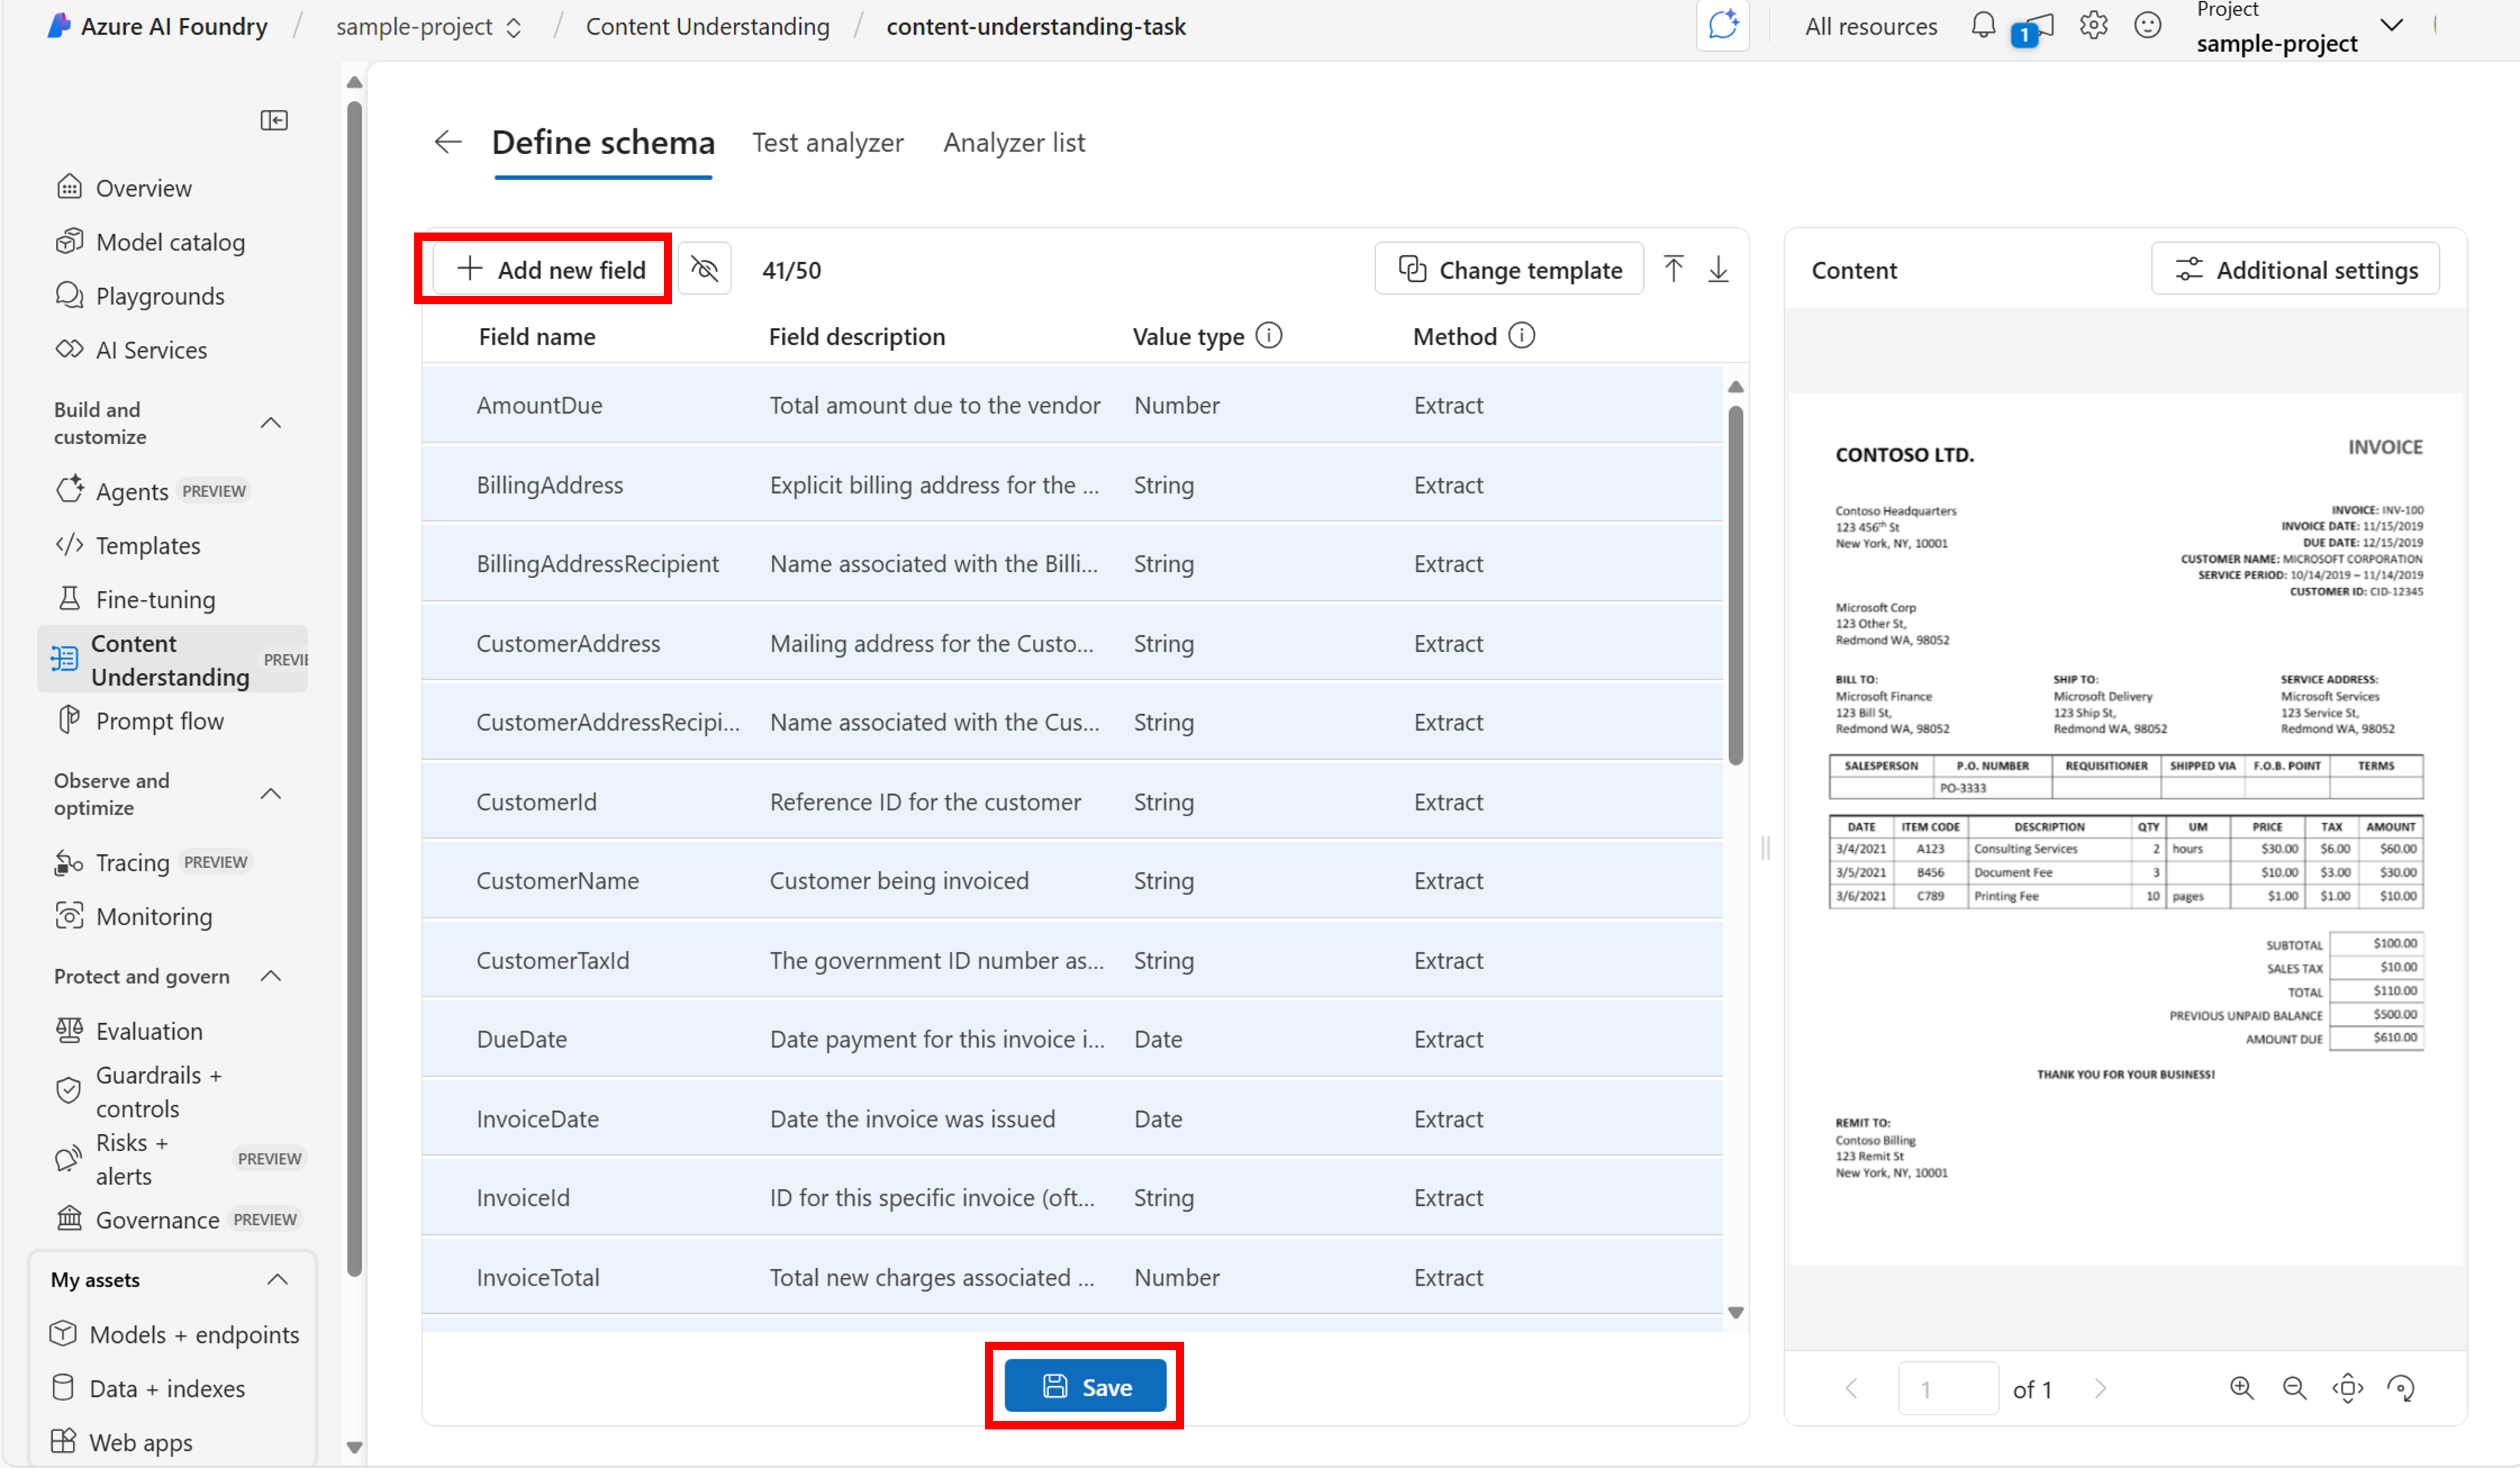This screenshot has height=1468, width=2520.
Task: Open Templates section
Action: pos(128,545)
